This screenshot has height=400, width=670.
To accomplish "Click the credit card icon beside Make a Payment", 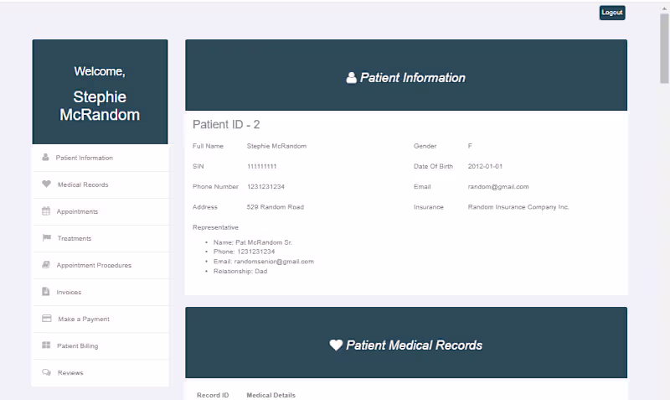I will [46, 319].
